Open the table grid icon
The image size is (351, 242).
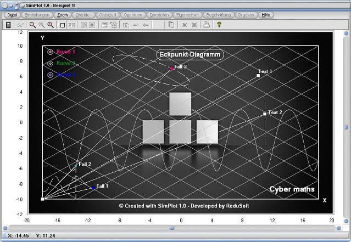tap(104, 25)
